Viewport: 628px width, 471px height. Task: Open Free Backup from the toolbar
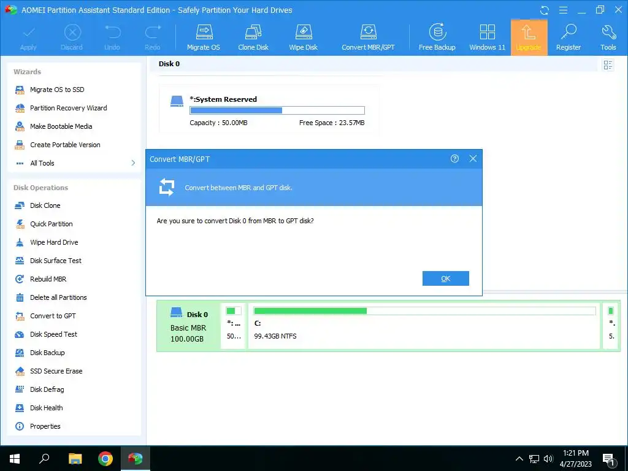(x=437, y=37)
